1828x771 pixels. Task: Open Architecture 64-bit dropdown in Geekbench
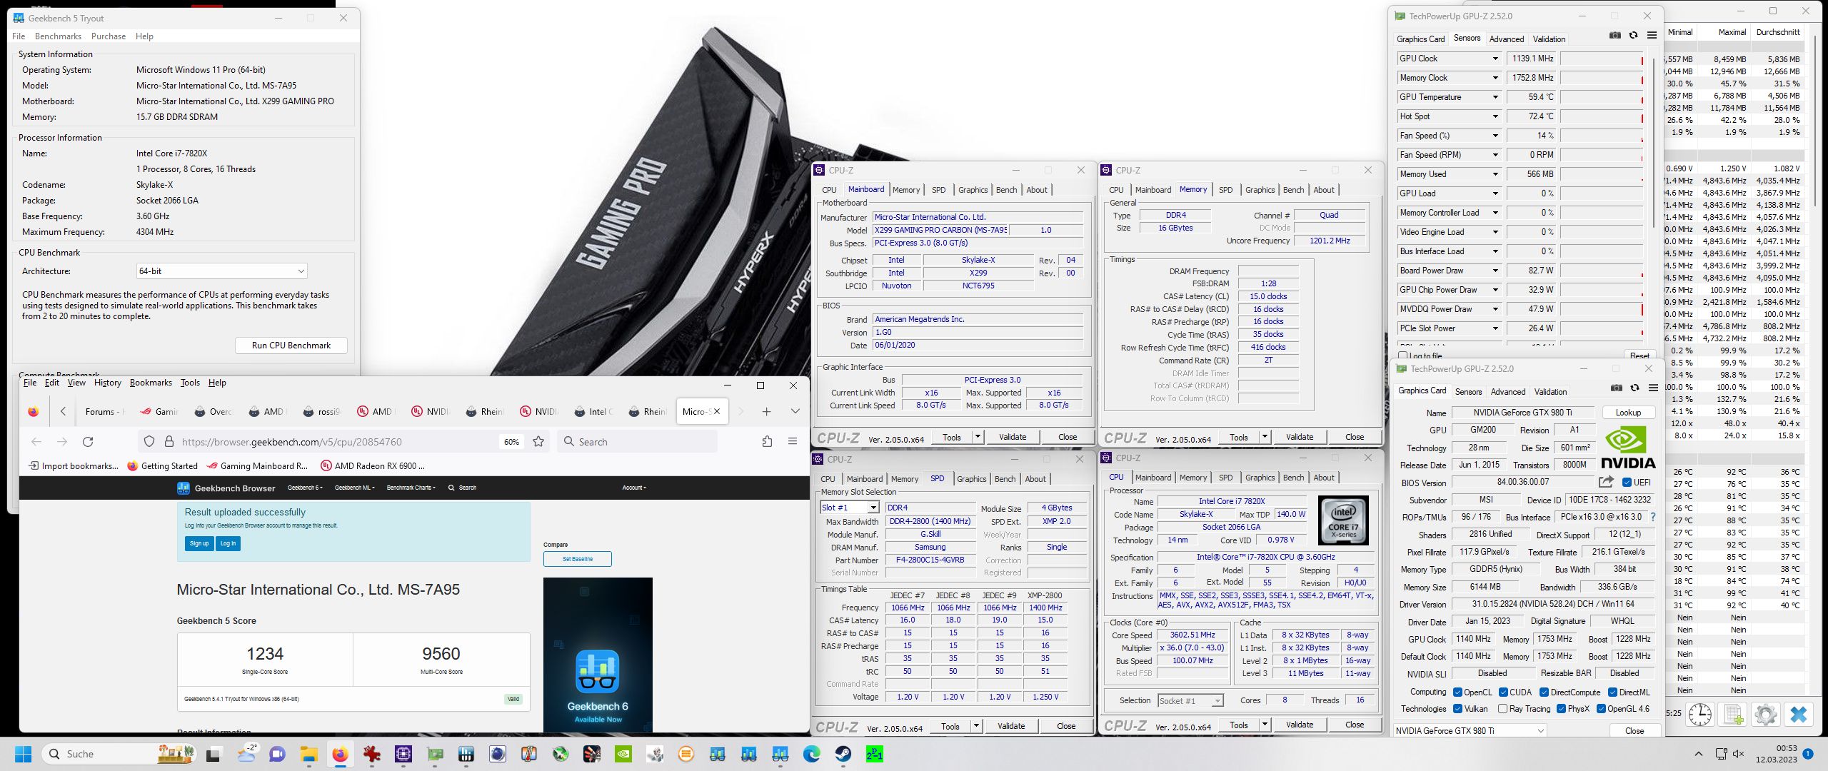click(222, 271)
